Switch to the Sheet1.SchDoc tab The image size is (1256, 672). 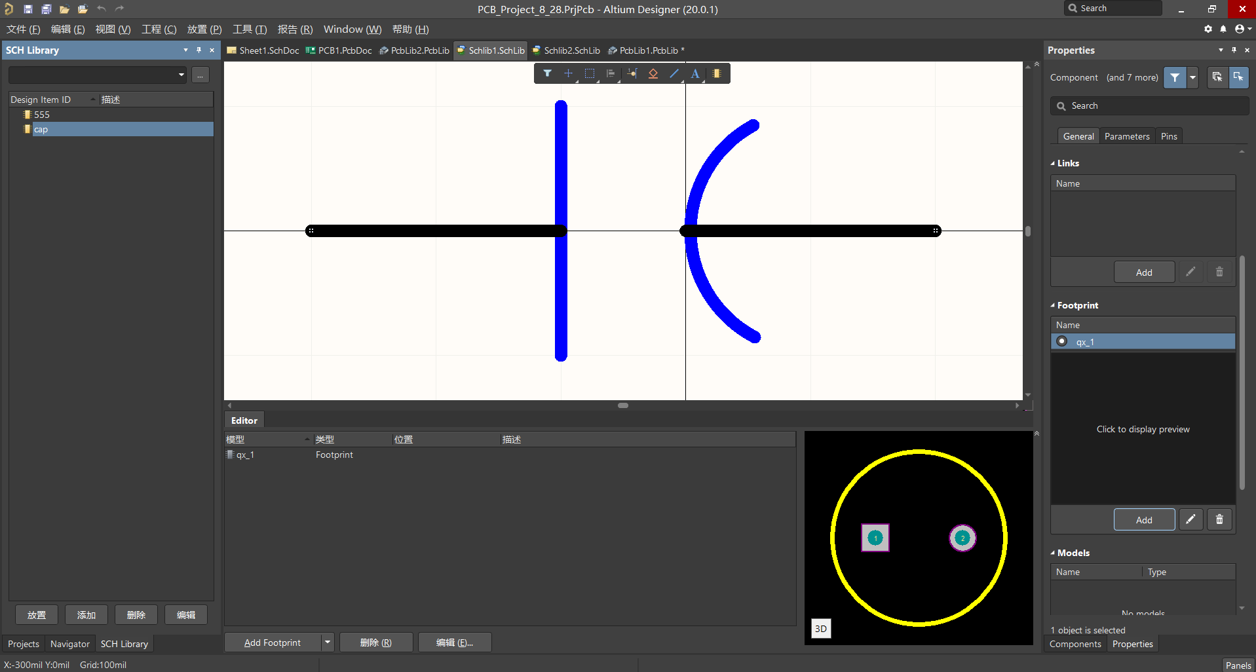[263, 50]
